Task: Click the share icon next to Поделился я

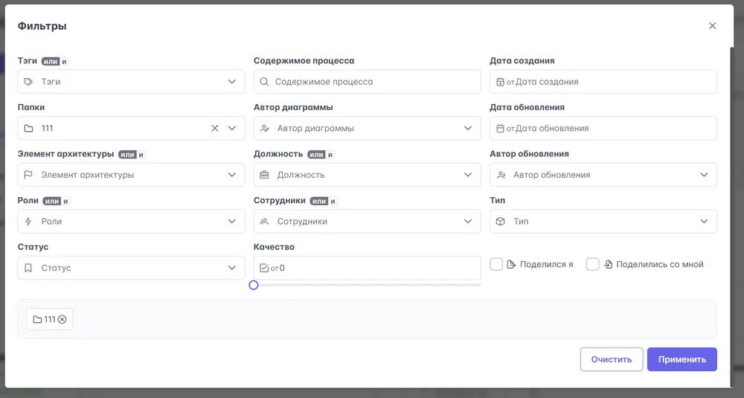Action: click(x=511, y=265)
